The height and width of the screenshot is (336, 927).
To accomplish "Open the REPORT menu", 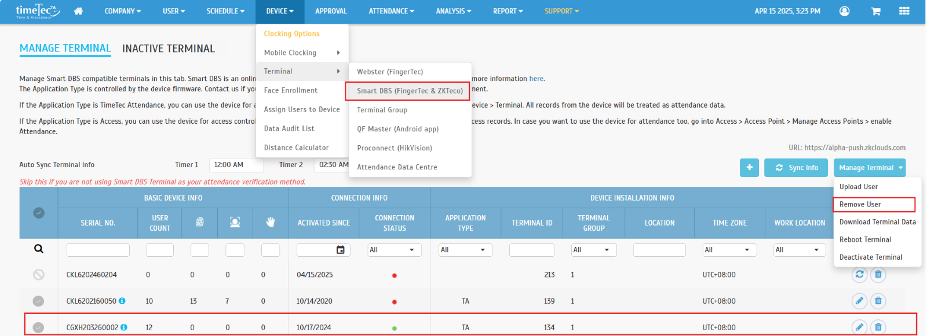I will (x=508, y=11).
